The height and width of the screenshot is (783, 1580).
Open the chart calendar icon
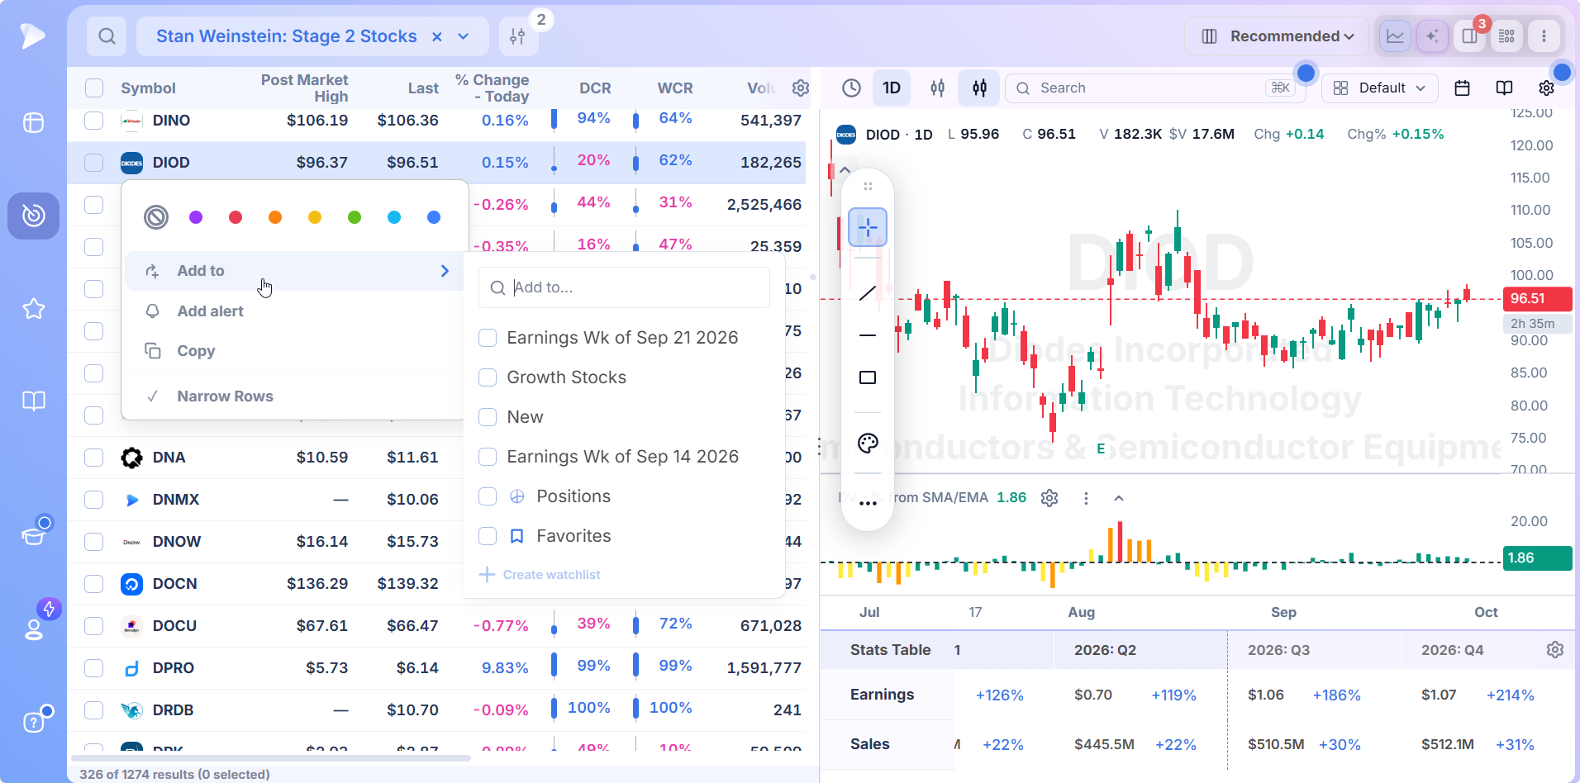(x=1462, y=88)
